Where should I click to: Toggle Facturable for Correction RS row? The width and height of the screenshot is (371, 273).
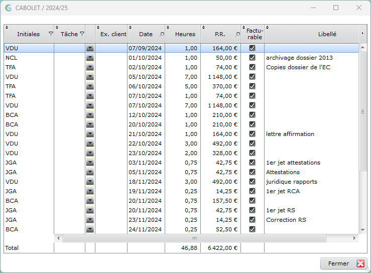click(x=252, y=220)
